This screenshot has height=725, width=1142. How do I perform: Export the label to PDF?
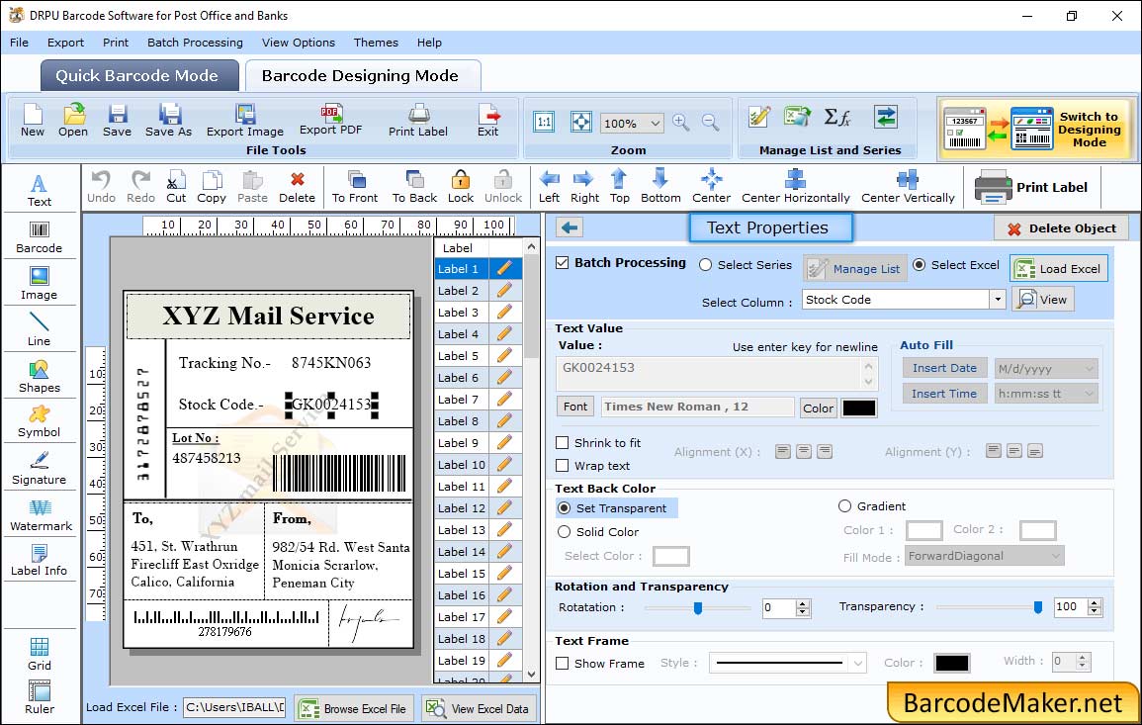point(330,120)
